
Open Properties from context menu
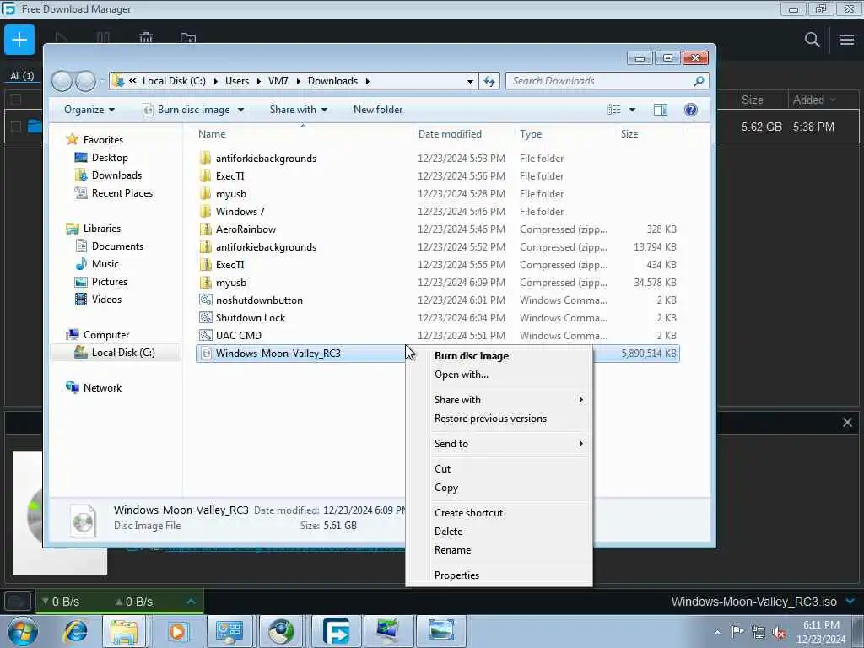(499, 575)
